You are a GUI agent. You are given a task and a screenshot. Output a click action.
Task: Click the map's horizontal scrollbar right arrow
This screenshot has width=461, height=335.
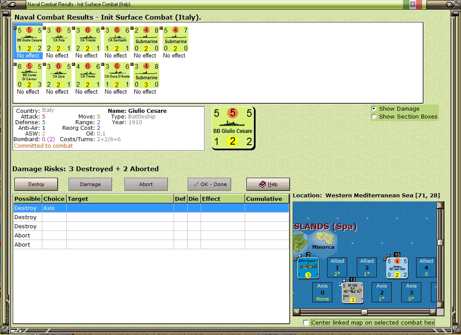point(433,312)
